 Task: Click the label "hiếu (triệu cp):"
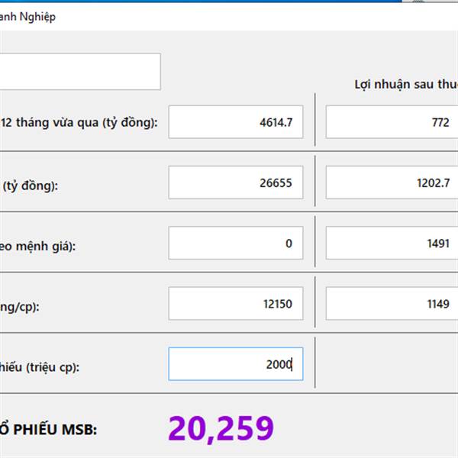pos(40,367)
